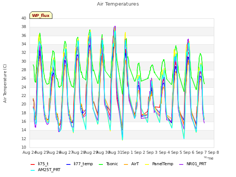Click the Air Temperature (C) axis label

(x=5, y=83)
